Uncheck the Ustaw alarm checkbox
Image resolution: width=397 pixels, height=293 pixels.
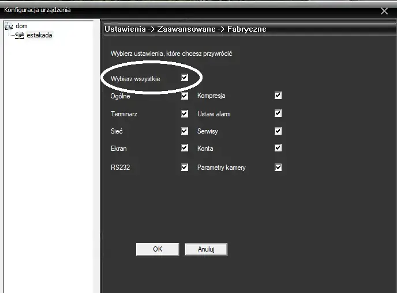[278, 113]
